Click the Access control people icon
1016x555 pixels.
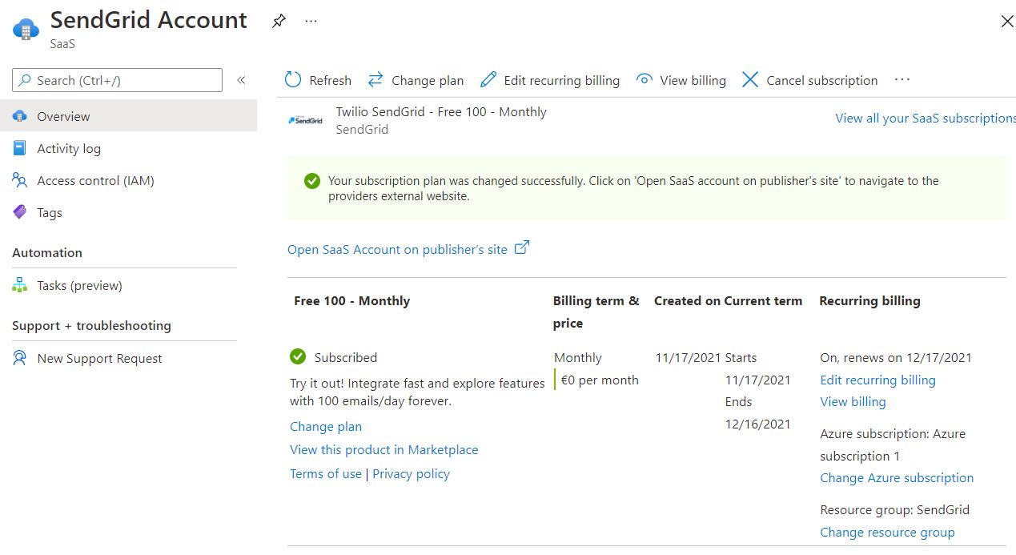click(x=20, y=180)
